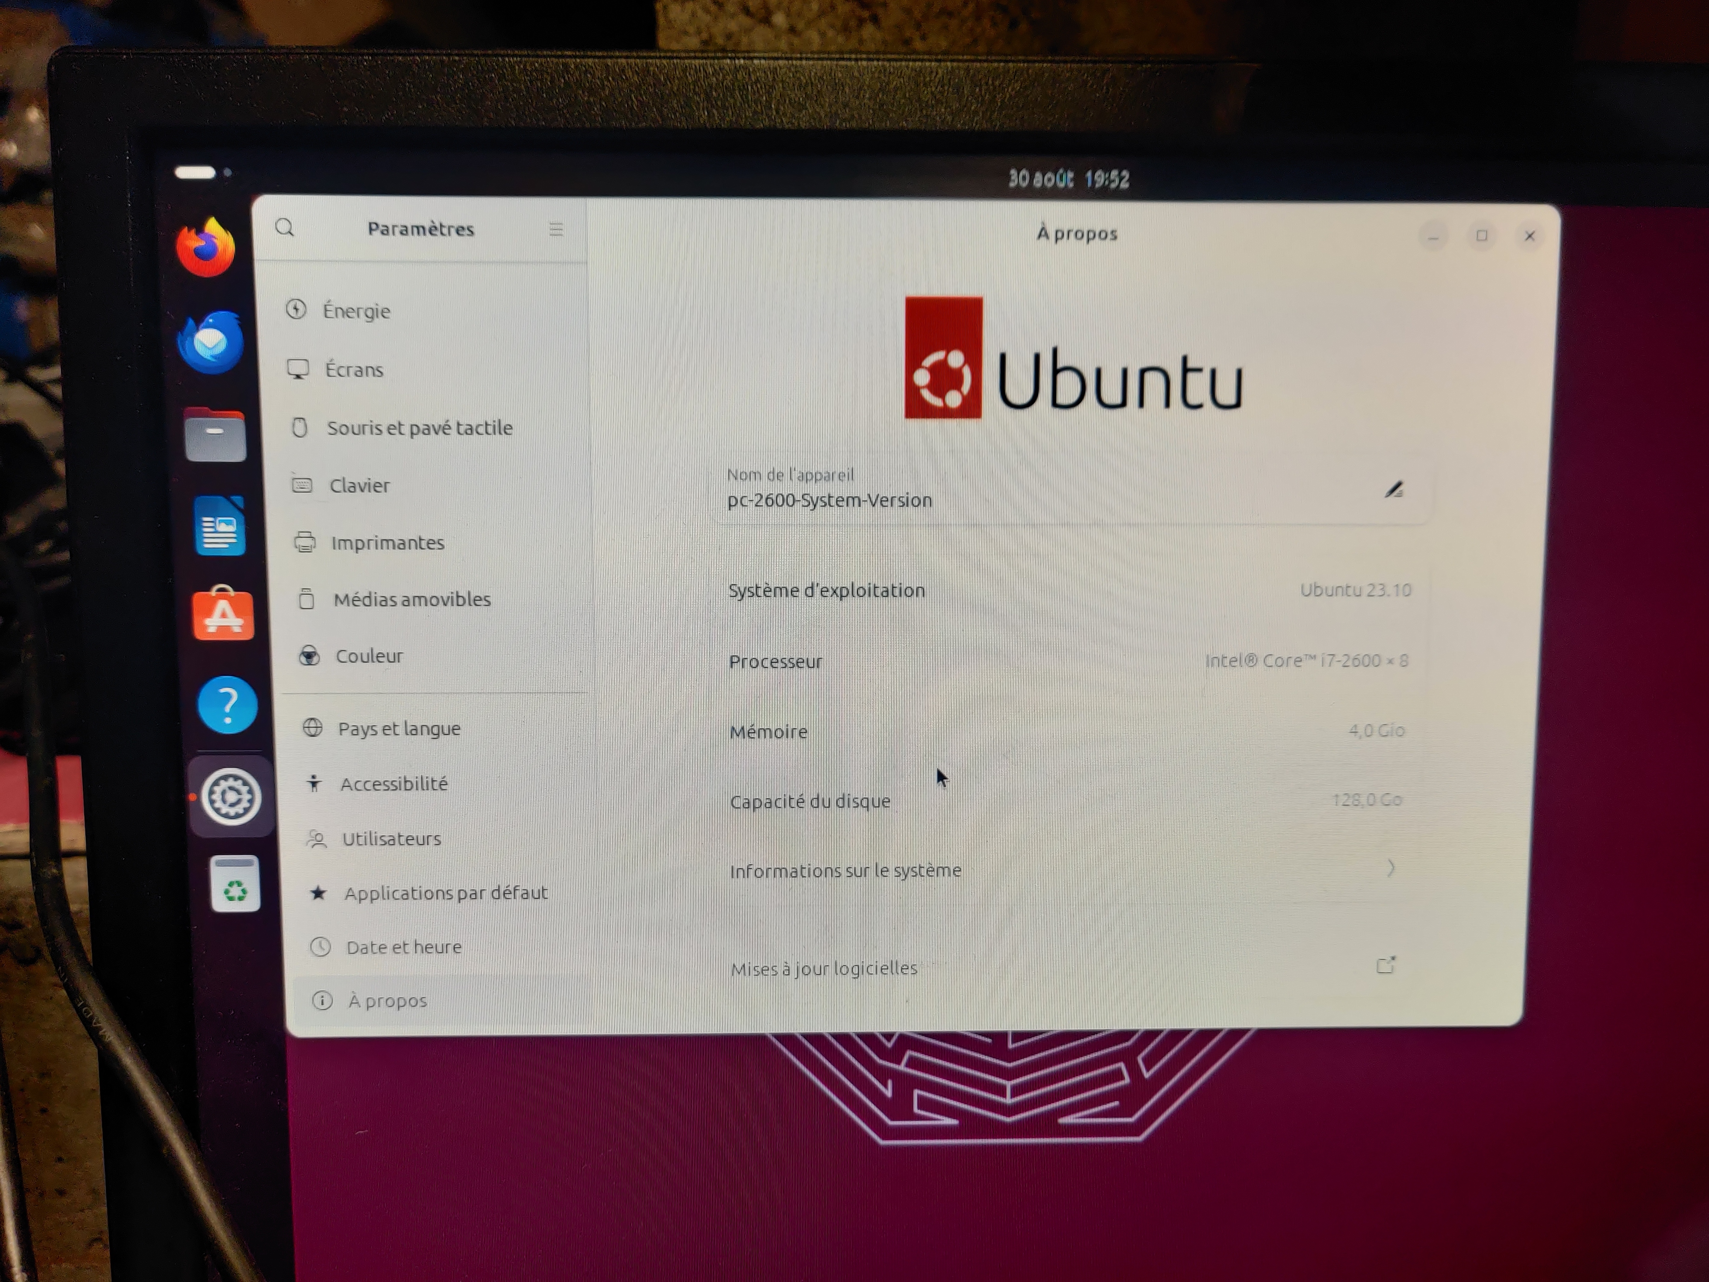Click the pencil icon to rename device

point(1393,490)
